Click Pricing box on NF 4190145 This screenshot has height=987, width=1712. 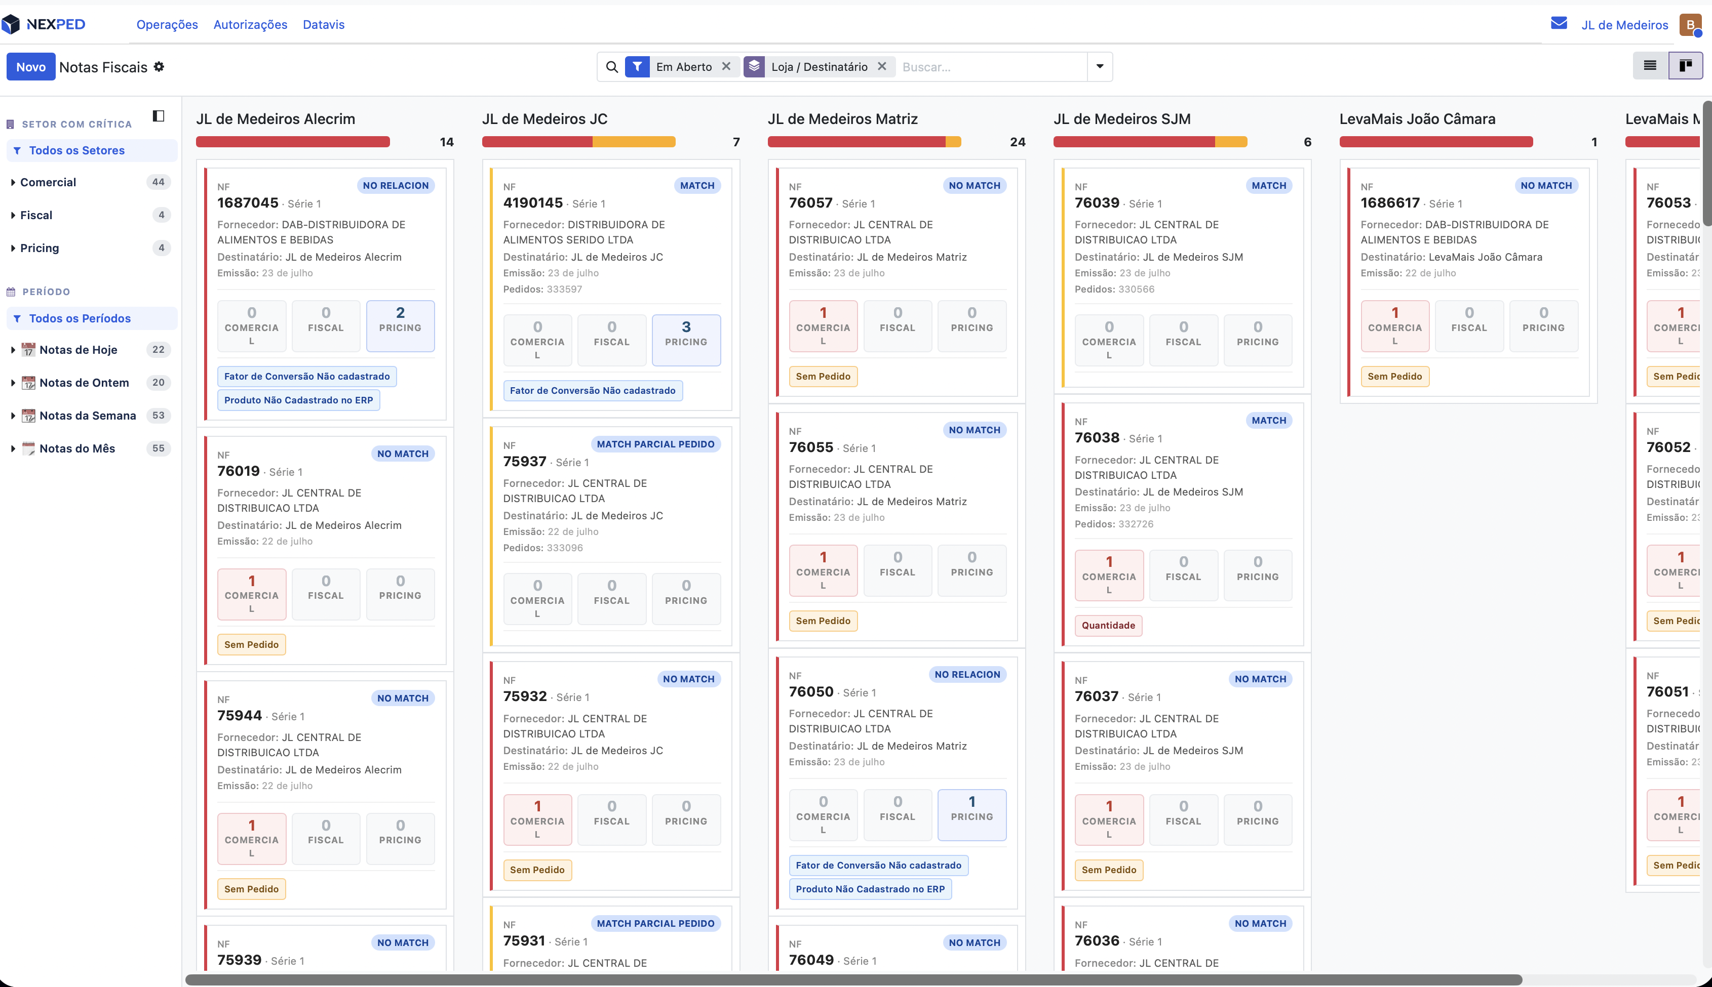pos(686,340)
